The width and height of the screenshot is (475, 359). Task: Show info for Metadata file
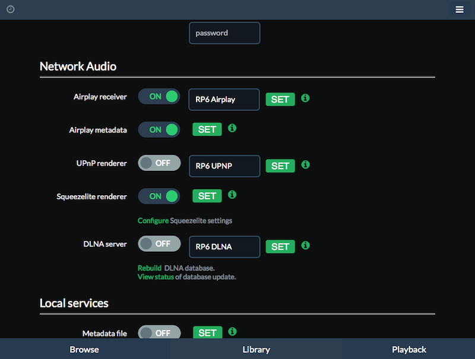(232, 332)
